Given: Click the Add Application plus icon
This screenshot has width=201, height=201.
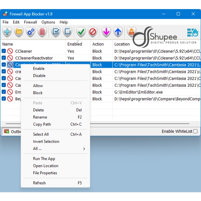Looking at the screenshot, I should coord(7,32).
